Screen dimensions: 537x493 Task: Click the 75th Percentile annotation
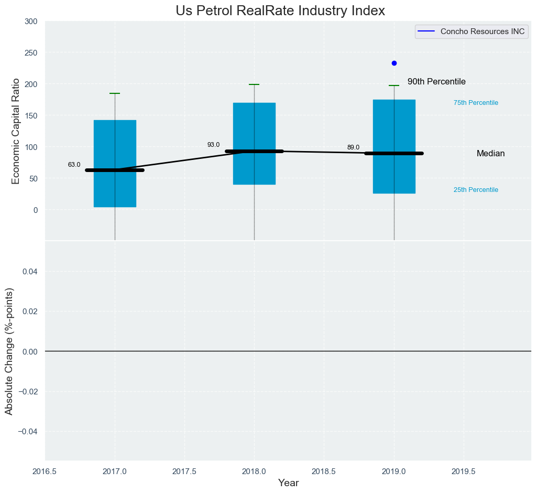click(476, 103)
